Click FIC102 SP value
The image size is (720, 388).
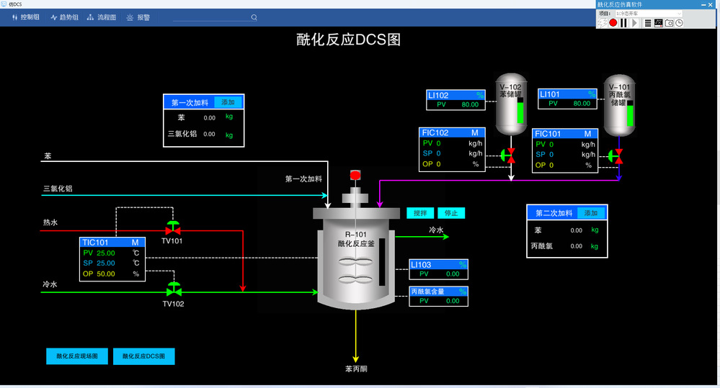tap(438, 153)
